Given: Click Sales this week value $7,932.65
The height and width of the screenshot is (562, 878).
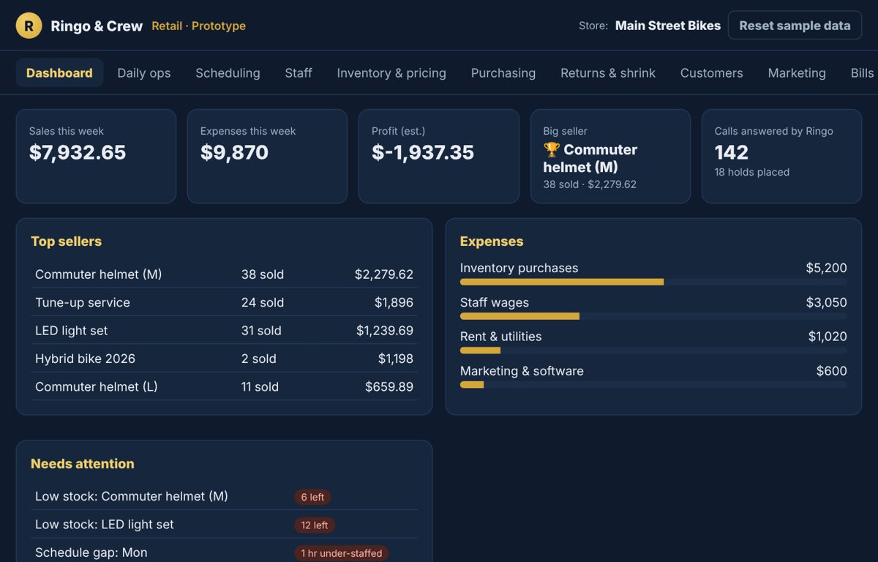Looking at the screenshot, I should (78, 152).
